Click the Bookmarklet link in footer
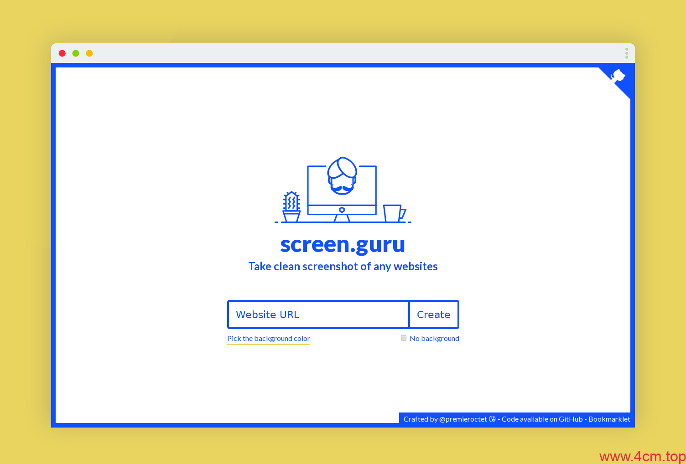Screen dimensions: 686x464 [x=609, y=419]
